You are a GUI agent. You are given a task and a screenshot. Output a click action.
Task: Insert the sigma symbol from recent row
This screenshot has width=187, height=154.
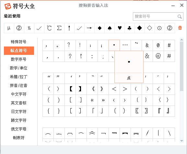point(59,28)
